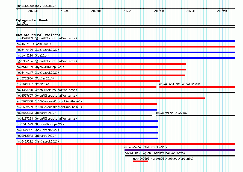Click the black bar under nsv4334033
The image size is (243, 172).
[x=180, y=156]
